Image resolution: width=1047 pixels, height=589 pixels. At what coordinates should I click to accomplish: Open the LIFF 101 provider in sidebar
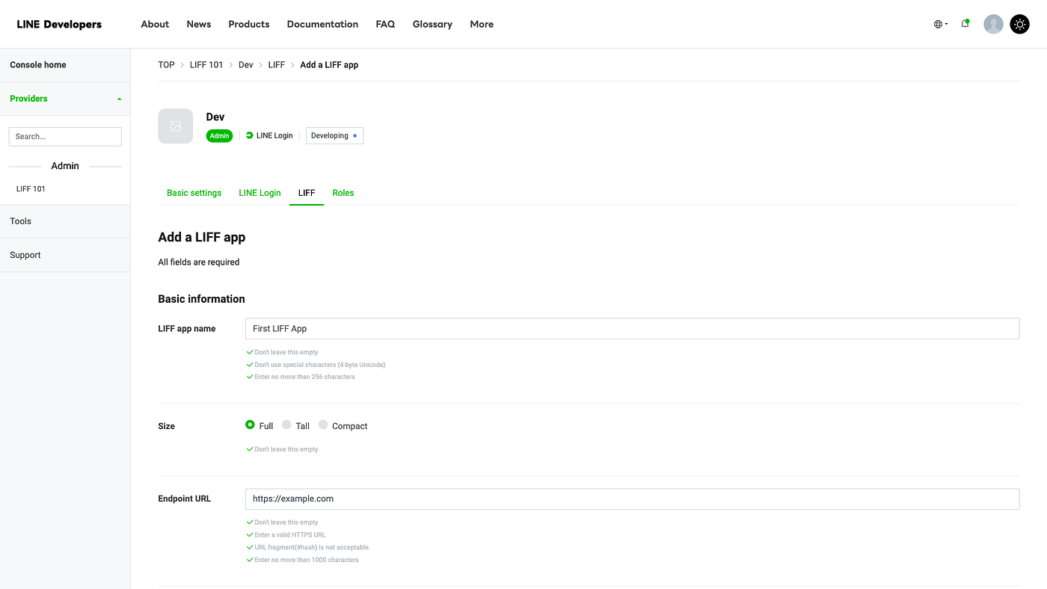(31, 189)
